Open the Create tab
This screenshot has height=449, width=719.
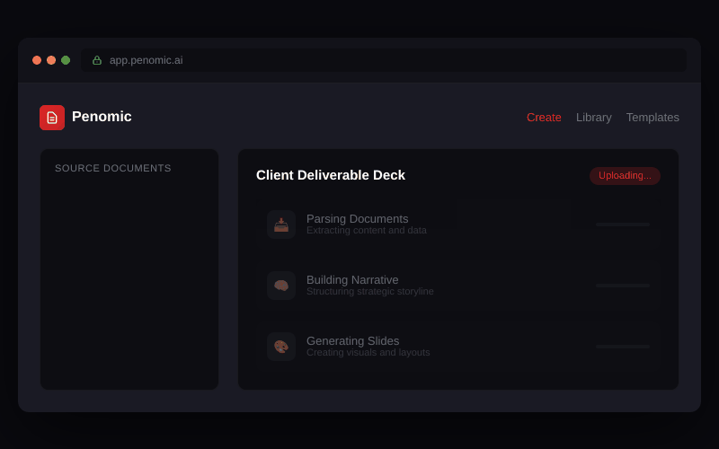click(544, 118)
